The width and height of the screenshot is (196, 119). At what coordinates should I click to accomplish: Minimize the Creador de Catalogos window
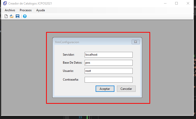tap(165, 3)
